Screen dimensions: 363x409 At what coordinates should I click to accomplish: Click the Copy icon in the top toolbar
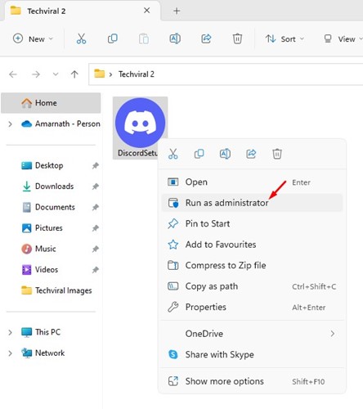tap(112, 38)
